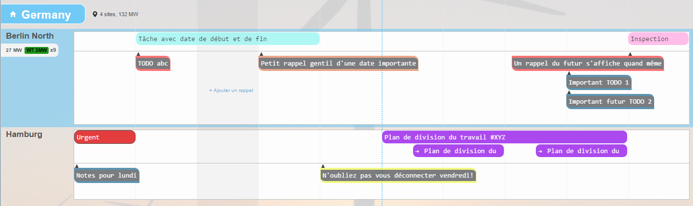Image resolution: width=693 pixels, height=206 pixels.
Task: Click the red Urgent task bar
Action: 105,137
